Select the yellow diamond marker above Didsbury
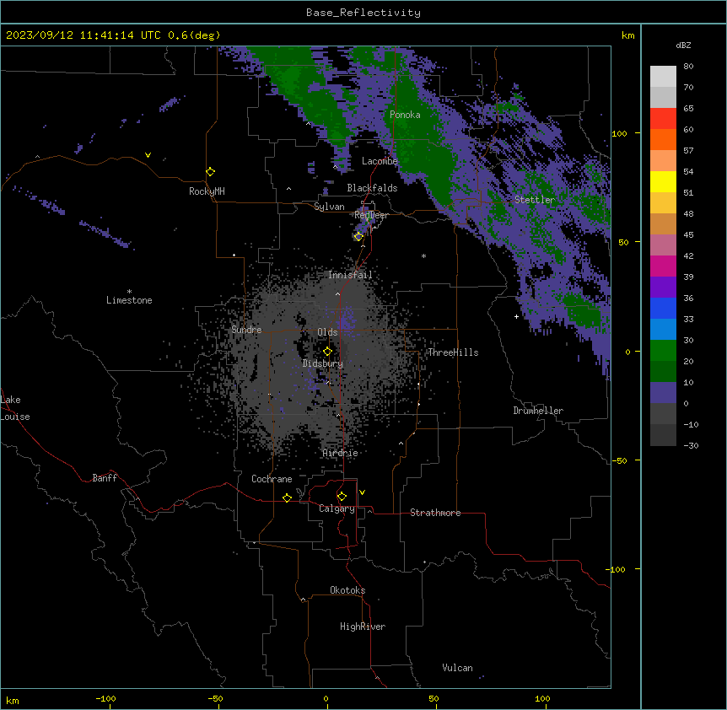This screenshot has height=710, width=727. point(328,352)
